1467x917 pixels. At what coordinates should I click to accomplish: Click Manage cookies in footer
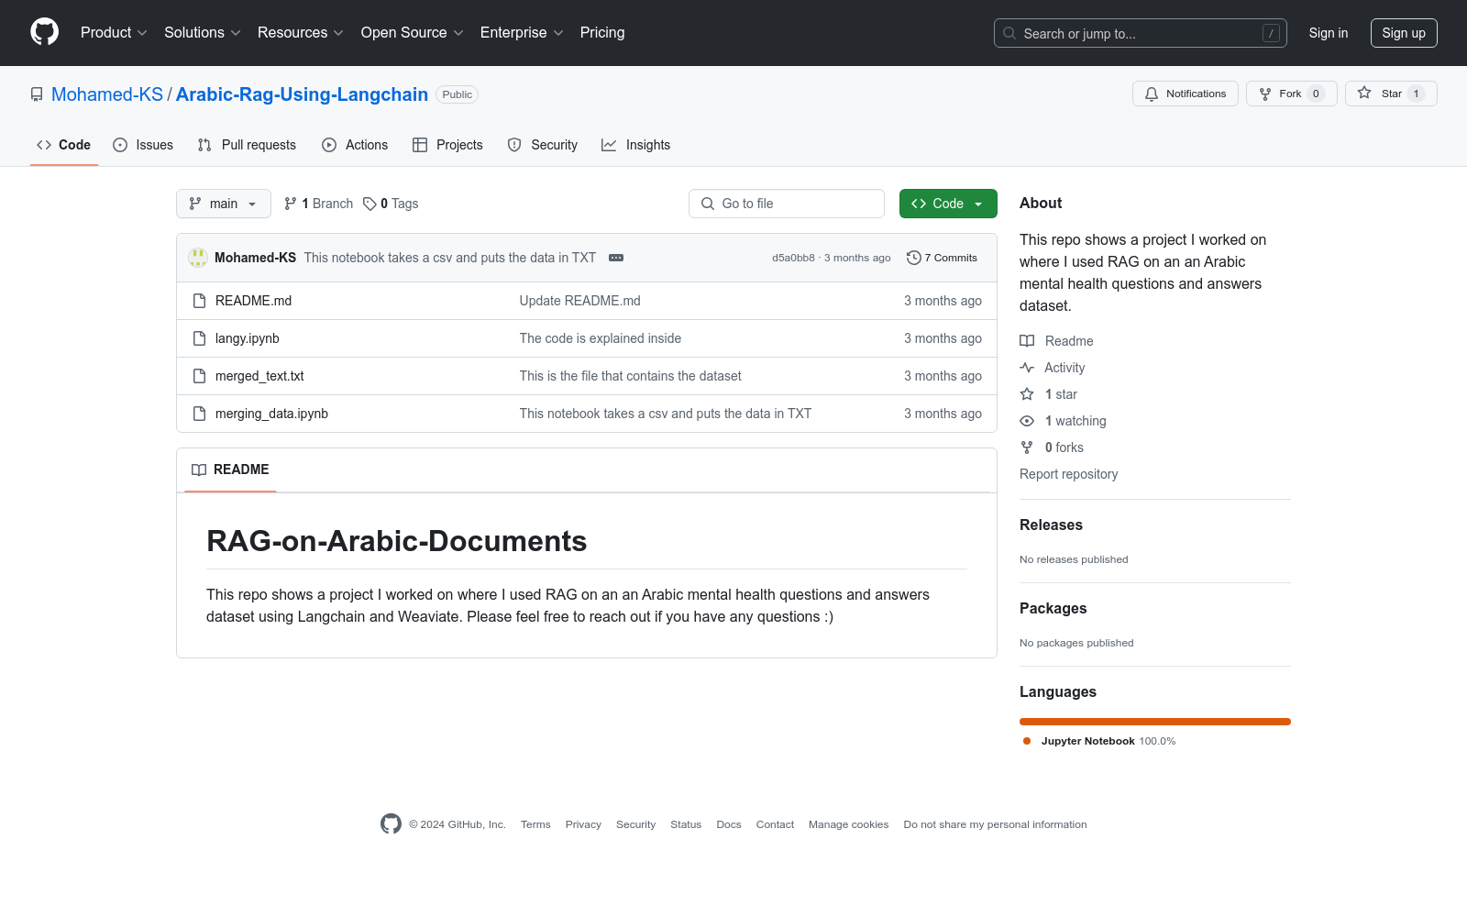coord(849,824)
